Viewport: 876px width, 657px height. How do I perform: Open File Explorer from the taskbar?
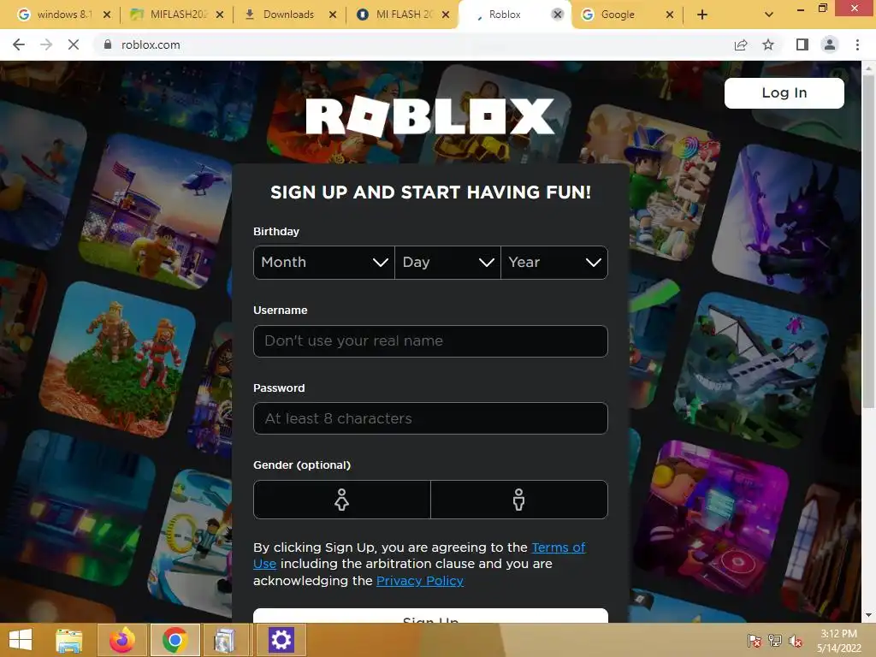tap(68, 640)
